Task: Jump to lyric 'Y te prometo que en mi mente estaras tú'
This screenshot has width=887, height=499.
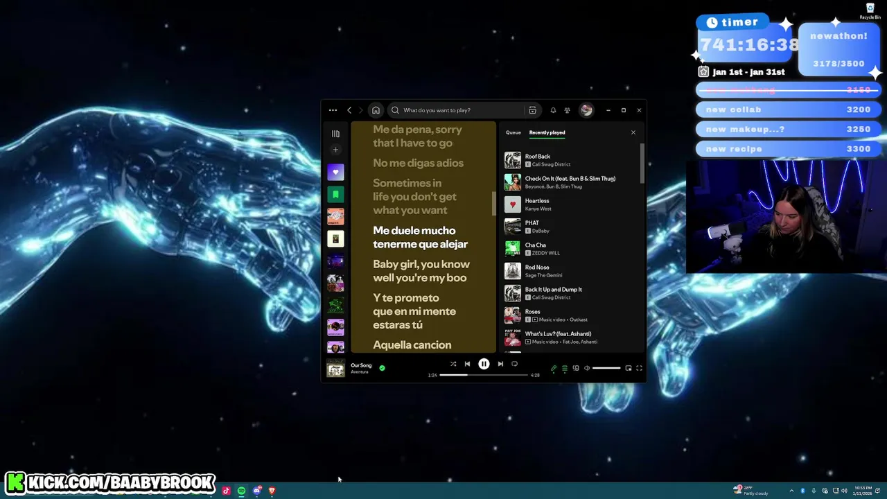Action: coord(414,311)
